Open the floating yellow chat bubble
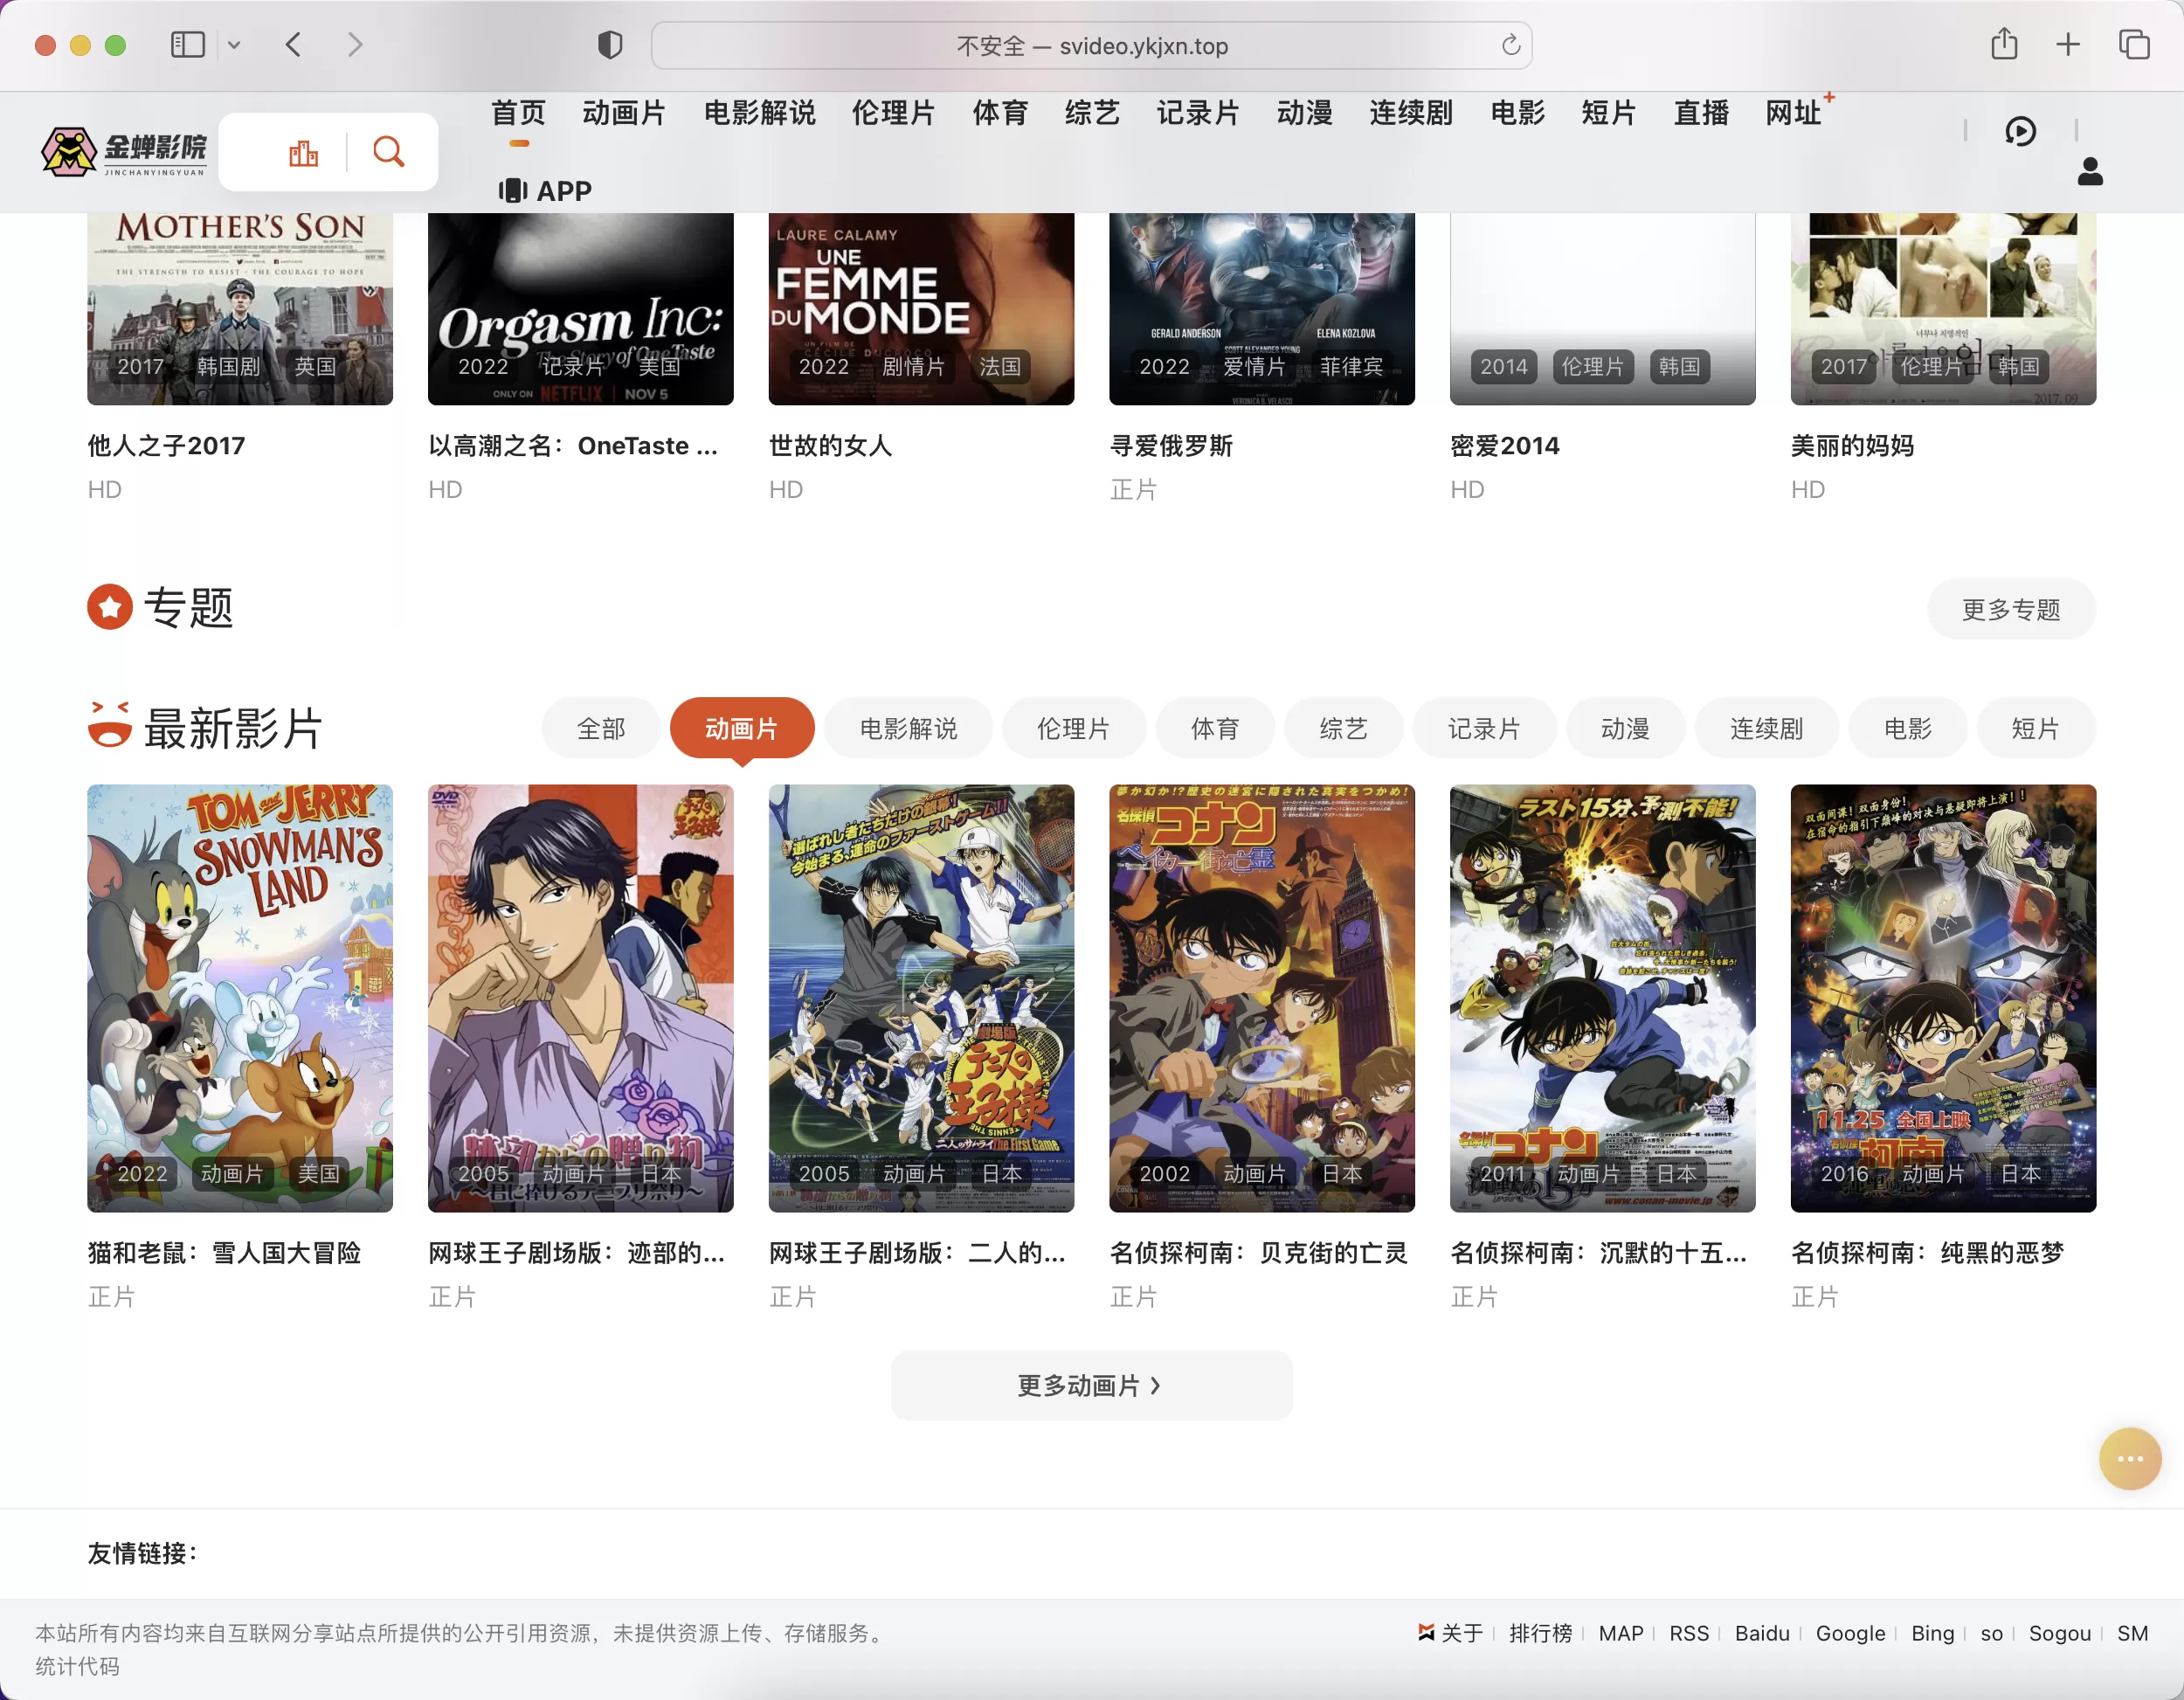This screenshot has width=2184, height=1700. 2129,1458
